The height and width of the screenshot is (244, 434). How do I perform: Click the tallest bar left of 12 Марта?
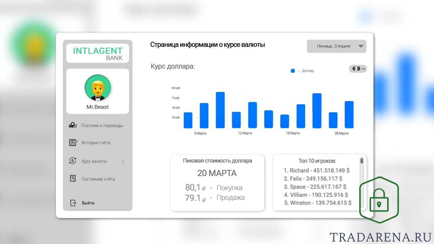pyautogui.click(x=220, y=110)
